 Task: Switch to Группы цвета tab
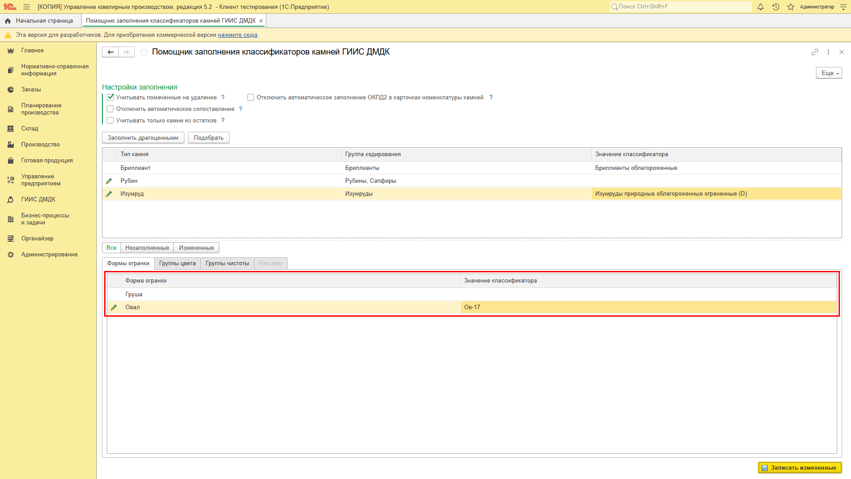[177, 263]
